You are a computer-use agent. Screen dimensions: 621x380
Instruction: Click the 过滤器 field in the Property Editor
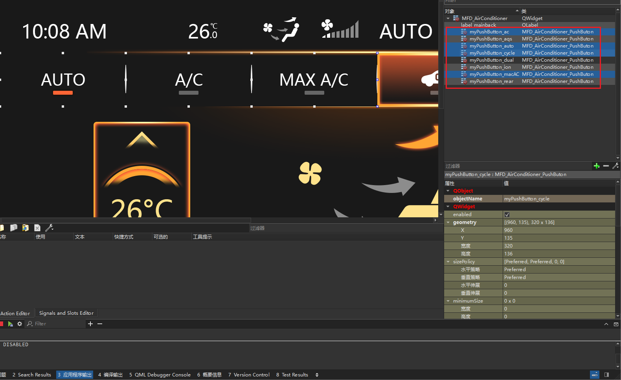click(x=518, y=166)
